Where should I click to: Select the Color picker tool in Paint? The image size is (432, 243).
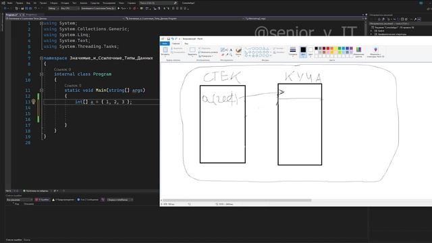[x=227, y=55]
